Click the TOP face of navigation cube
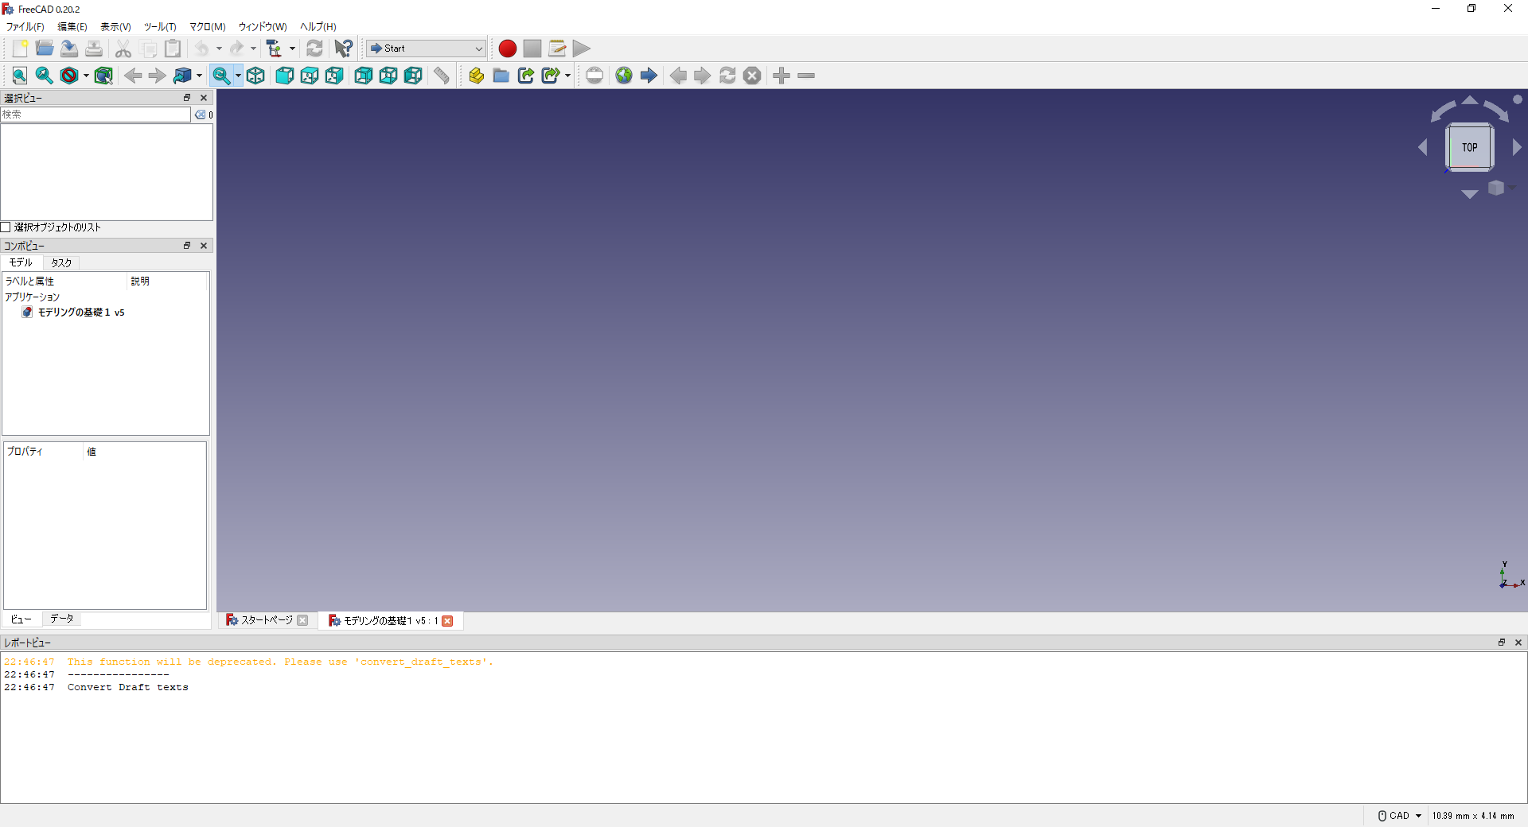The height and width of the screenshot is (827, 1528). point(1469,147)
